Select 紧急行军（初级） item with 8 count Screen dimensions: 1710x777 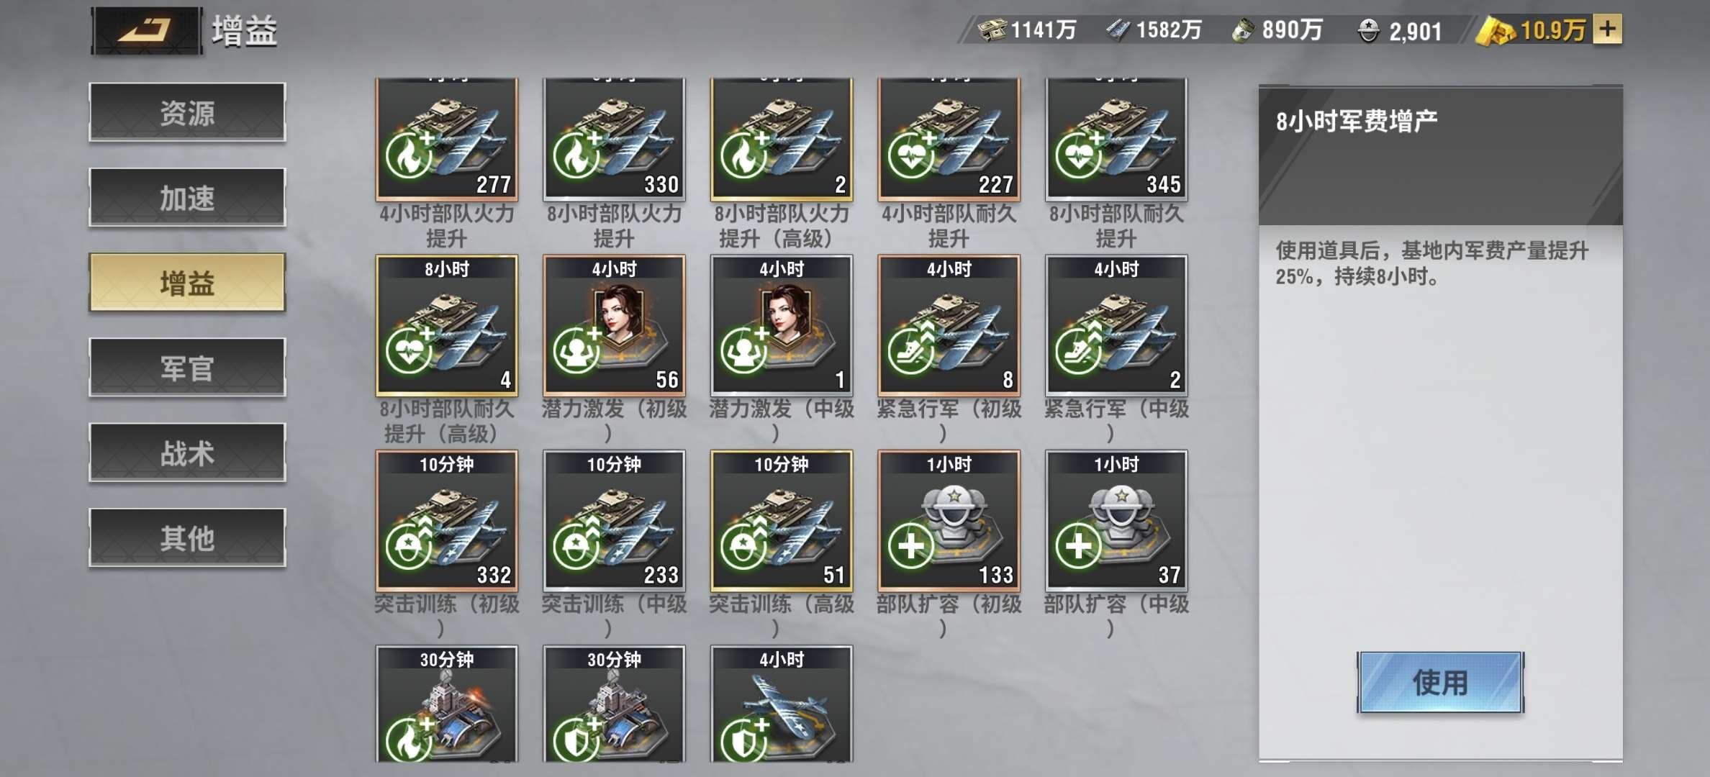tap(949, 325)
